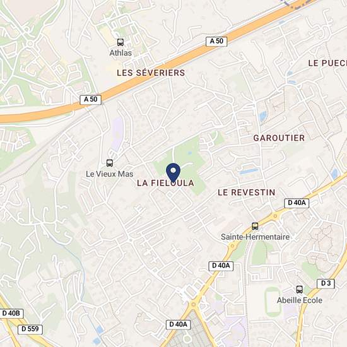The height and width of the screenshot is (347, 347).
Task: Click the Sainte-Hermentaire stop name text
Action: (x=255, y=237)
